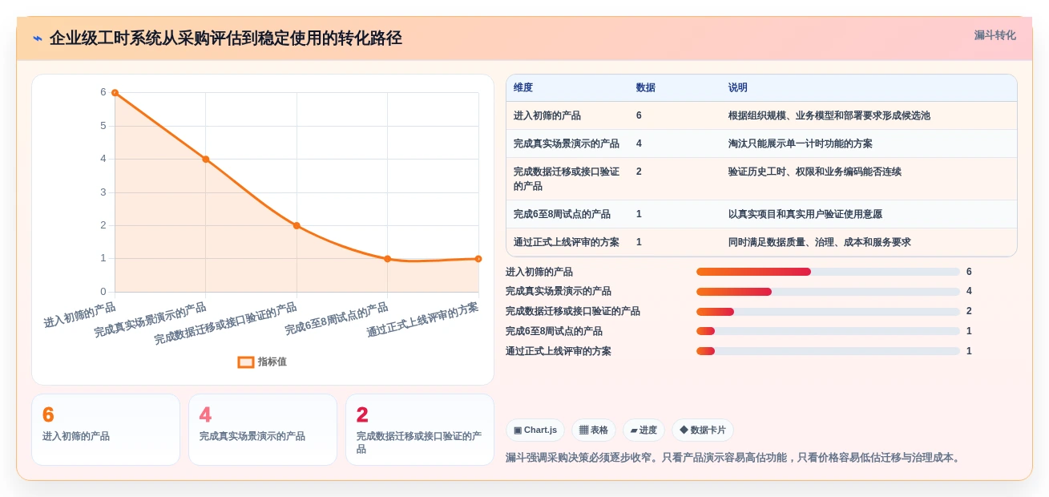Click the table cell 通过正式上线评审的方案
This screenshot has height=497, width=1049.
point(567,242)
